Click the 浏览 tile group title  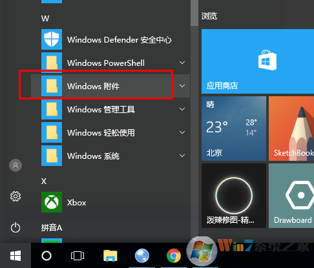pos(209,16)
